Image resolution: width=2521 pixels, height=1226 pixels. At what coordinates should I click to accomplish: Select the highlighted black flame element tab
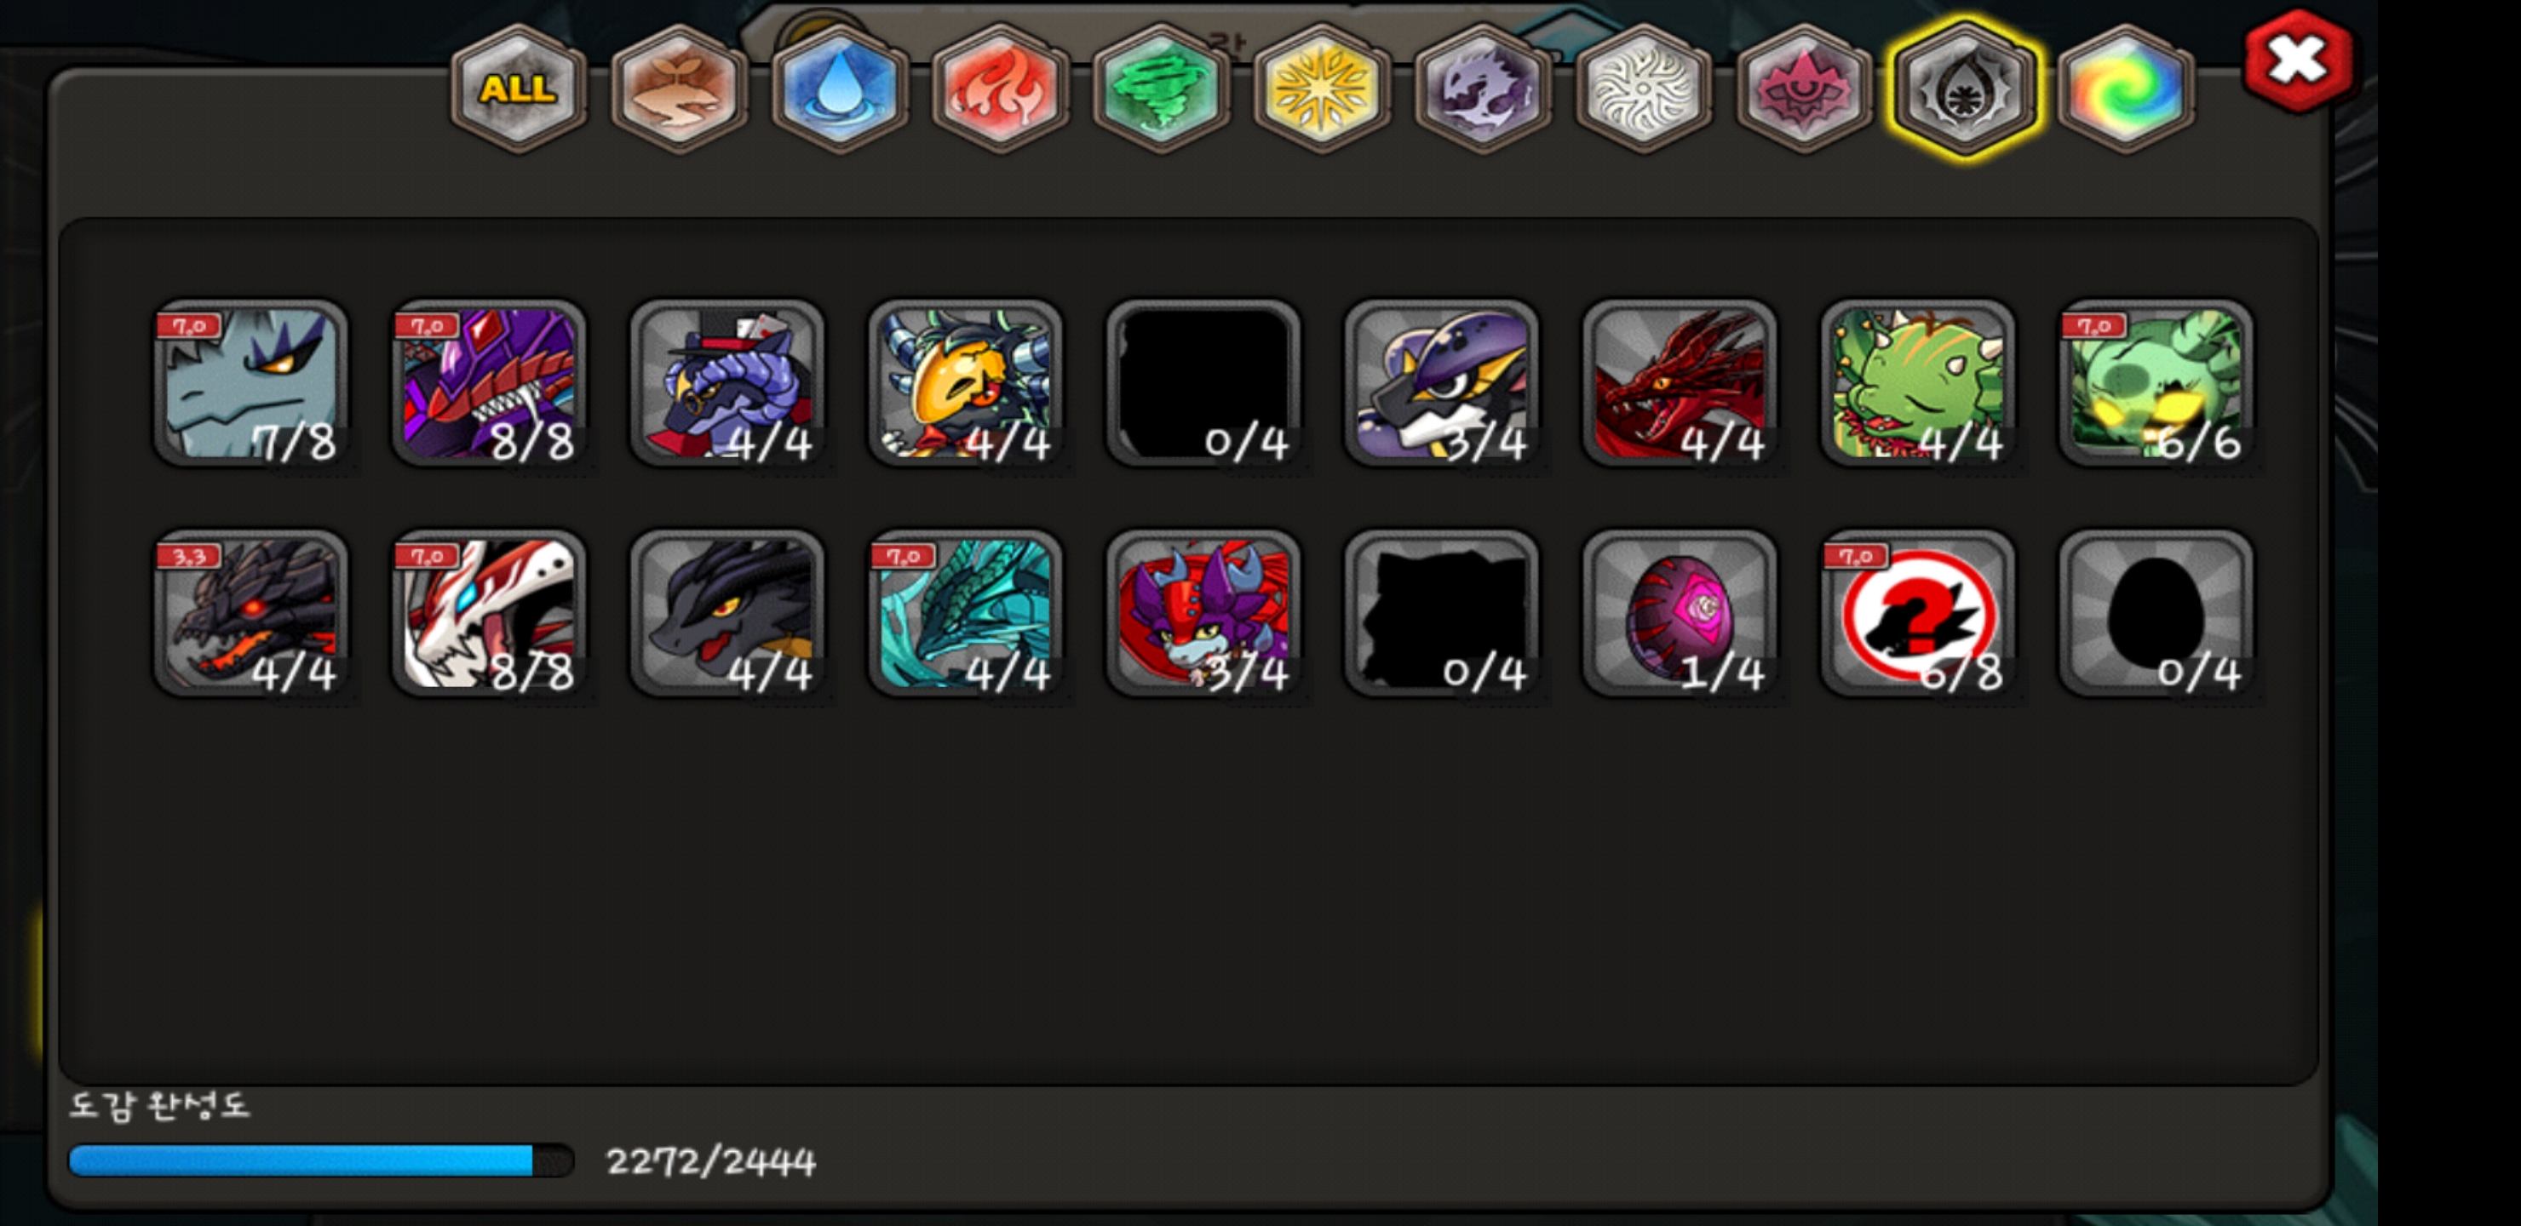[1965, 89]
